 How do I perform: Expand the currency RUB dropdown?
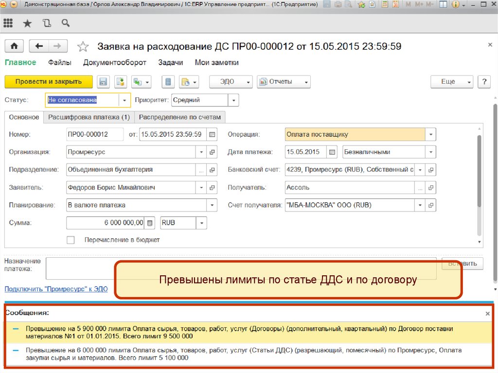pos(201,223)
